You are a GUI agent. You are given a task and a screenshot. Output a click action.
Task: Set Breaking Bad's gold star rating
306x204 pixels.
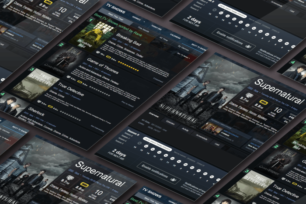[129, 66]
